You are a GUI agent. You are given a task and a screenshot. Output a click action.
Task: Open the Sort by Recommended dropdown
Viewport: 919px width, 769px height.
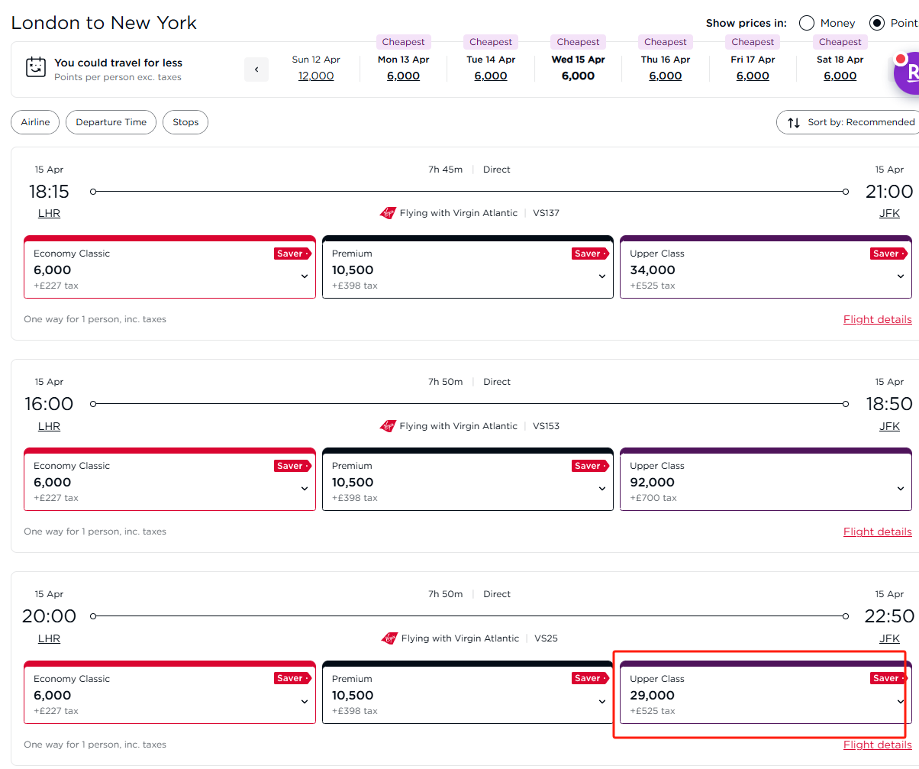(x=847, y=122)
